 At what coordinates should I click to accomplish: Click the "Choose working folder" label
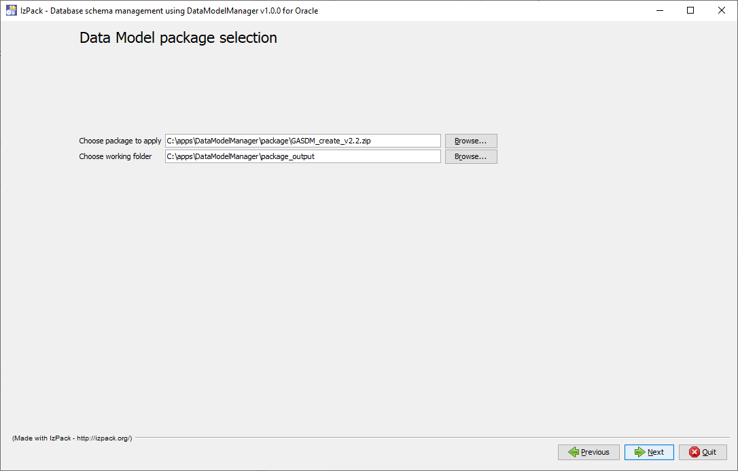[116, 156]
